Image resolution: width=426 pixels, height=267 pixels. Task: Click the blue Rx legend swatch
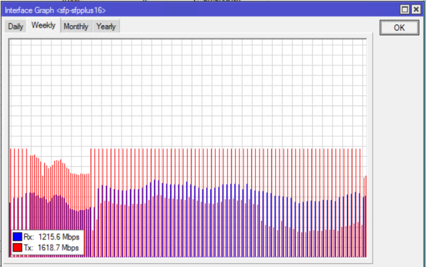pyautogui.click(x=17, y=236)
